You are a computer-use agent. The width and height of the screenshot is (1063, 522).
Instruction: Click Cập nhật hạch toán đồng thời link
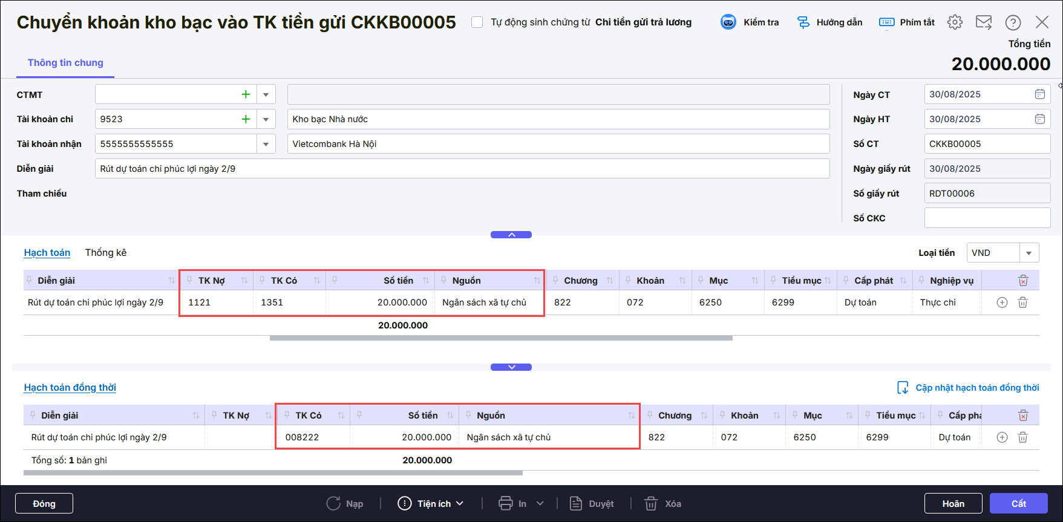[976, 388]
